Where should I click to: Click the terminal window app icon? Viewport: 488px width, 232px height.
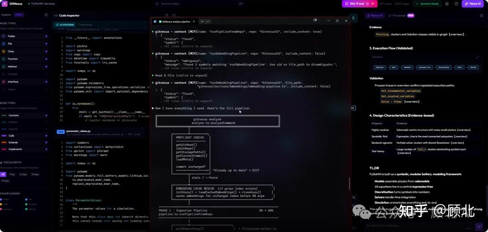155,22
